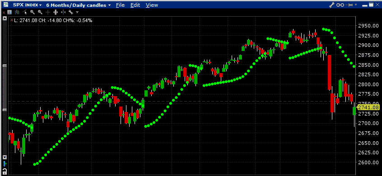This screenshot has height=176, width=382.
Task: Select the zoom in magnifier tool
Action: tap(33, 12)
